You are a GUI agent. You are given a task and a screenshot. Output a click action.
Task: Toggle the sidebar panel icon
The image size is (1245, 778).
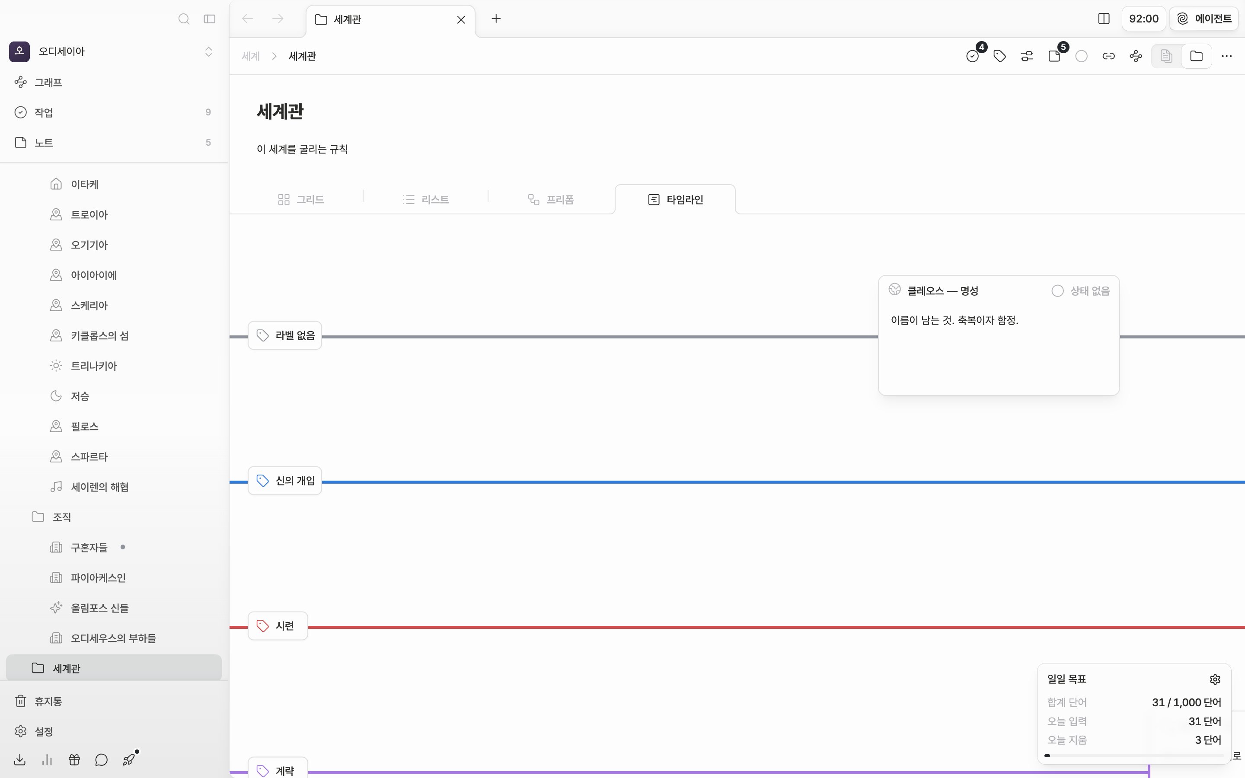pos(209,19)
